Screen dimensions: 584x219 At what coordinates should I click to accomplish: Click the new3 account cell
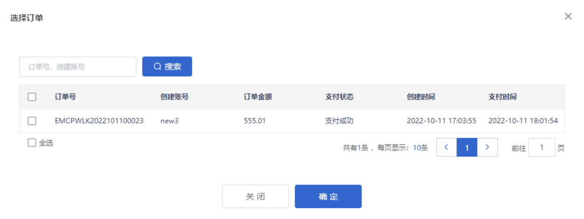[169, 121]
